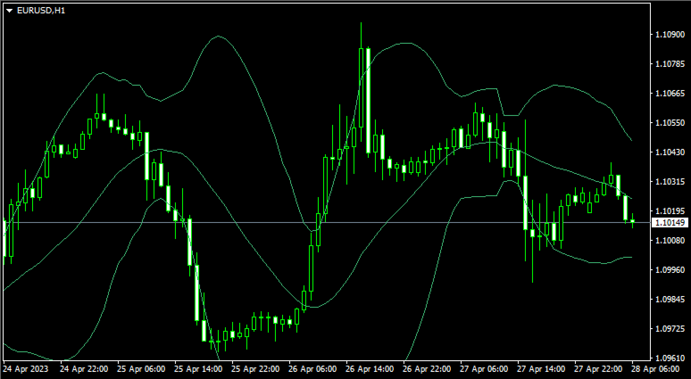
Task: Click the chart menu triangle beside EURUSD,H1
Action: (9, 11)
